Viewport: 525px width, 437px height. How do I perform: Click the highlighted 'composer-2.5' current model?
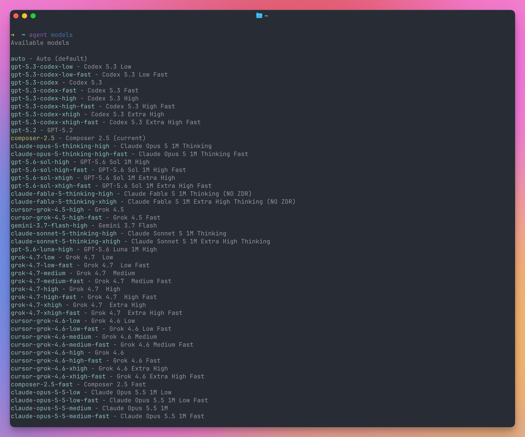pos(33,138)
